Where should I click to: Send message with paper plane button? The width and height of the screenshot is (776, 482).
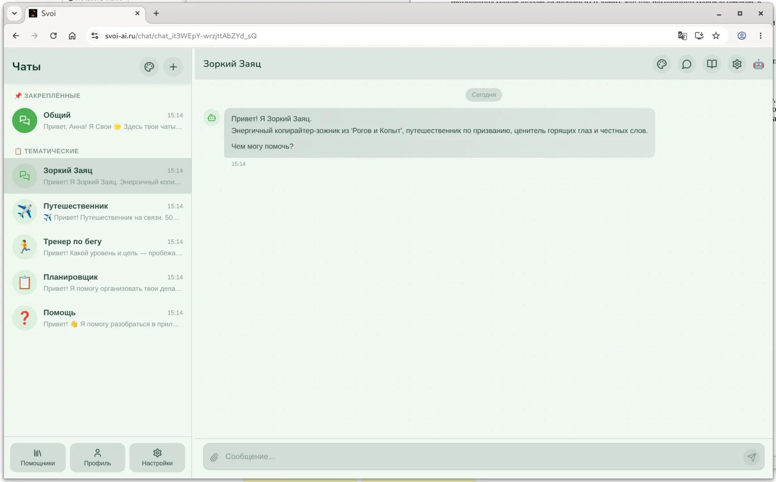(x=752, y=457)
